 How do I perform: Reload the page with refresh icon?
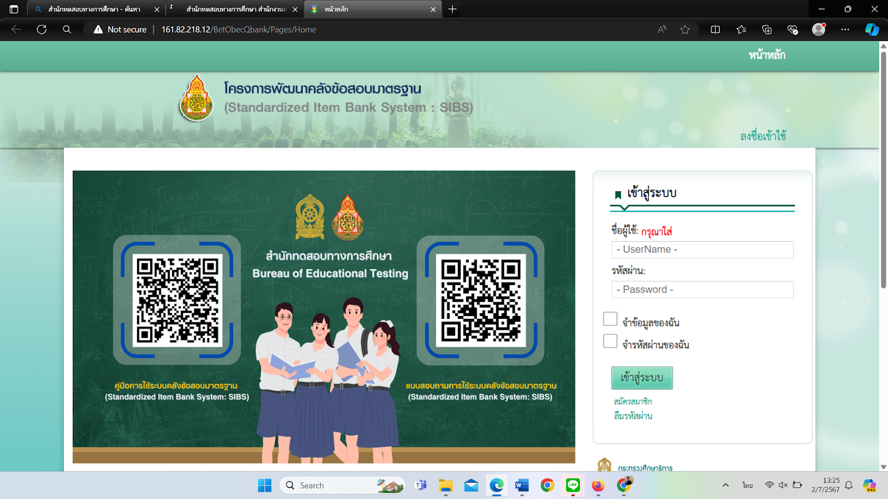[42, 29]
